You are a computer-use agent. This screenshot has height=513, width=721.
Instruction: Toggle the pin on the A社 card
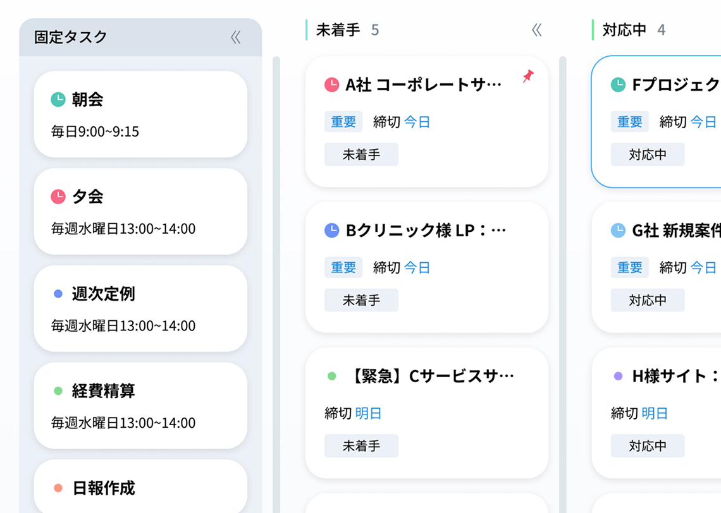[527, 76]
